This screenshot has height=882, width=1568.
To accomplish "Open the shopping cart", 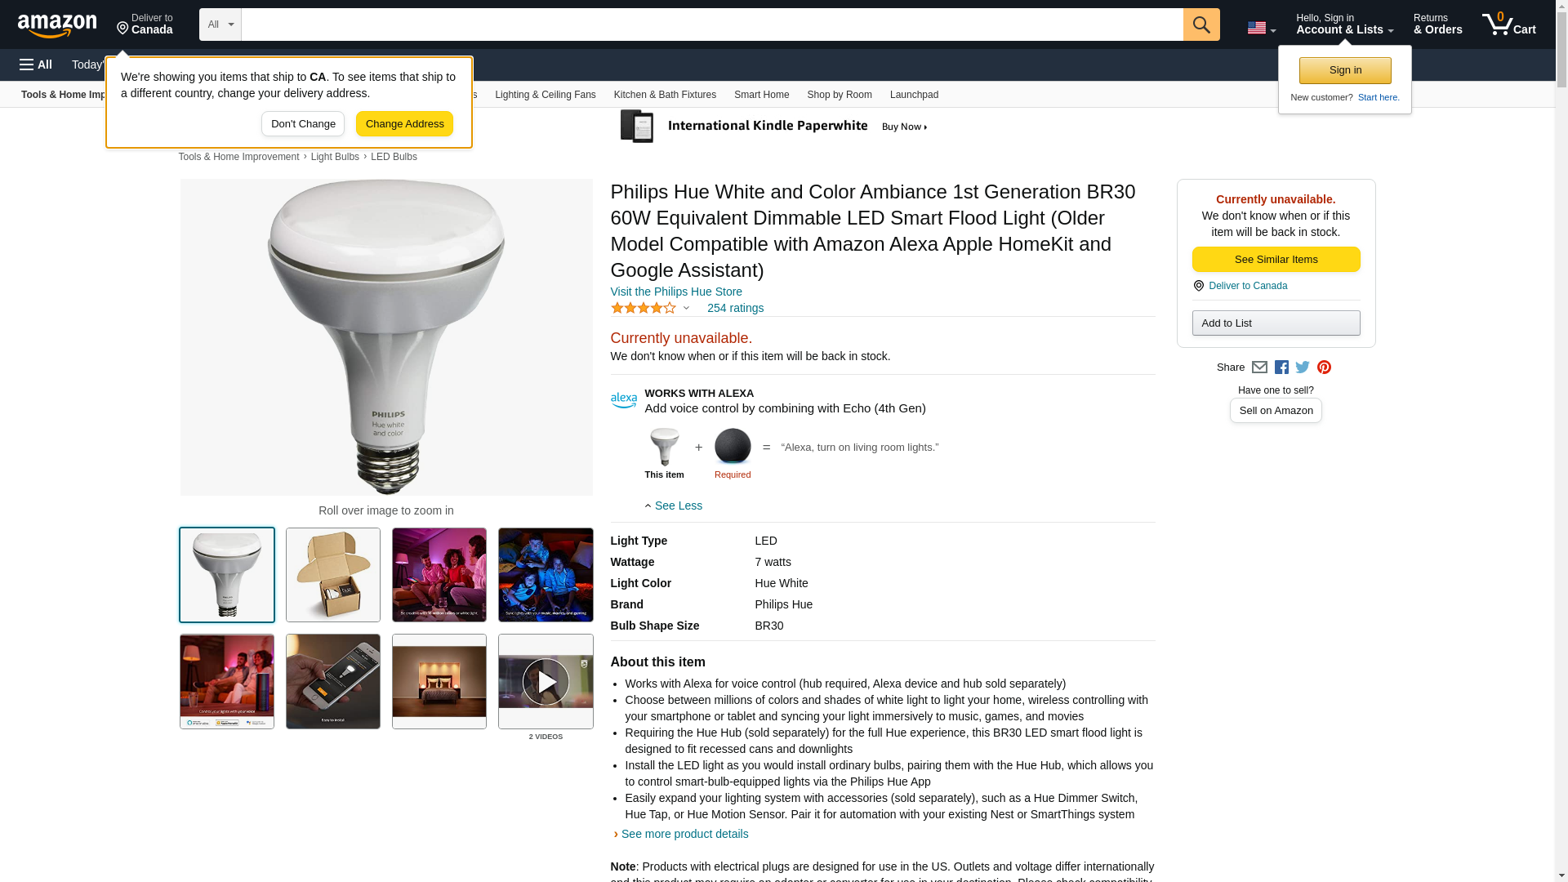I will pyautogui.click(x=1508, y=24).
